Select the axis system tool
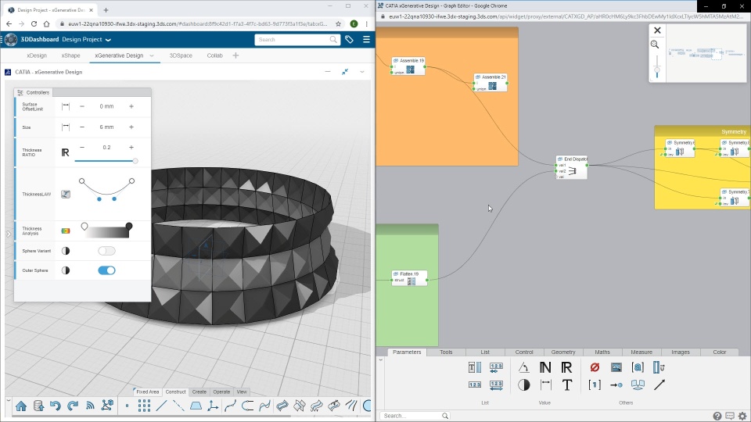 [x=213, y=406]
